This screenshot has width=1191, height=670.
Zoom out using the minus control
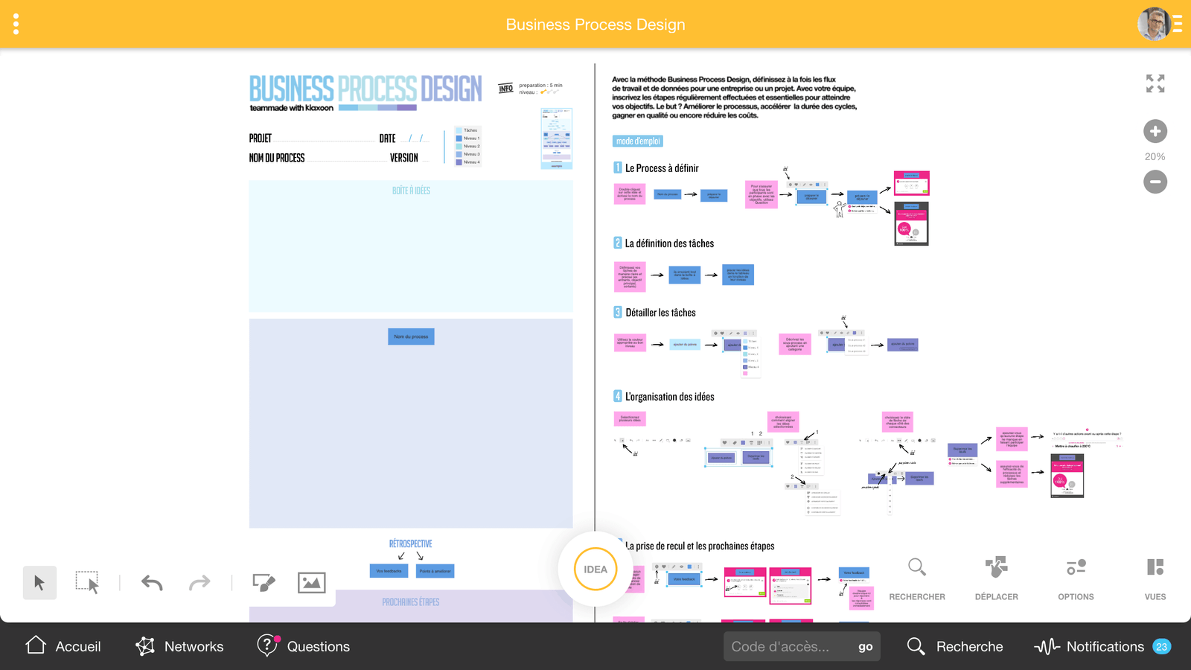coord(1155,181)
